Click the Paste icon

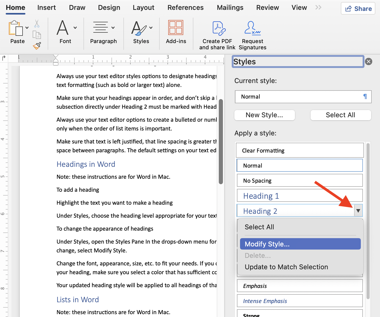coord(16,29)
